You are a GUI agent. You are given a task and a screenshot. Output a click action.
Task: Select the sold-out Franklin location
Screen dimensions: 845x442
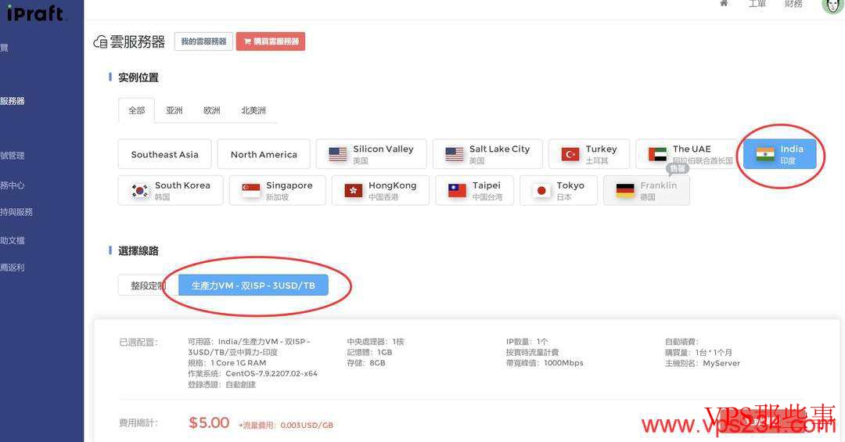click(647, 190)
